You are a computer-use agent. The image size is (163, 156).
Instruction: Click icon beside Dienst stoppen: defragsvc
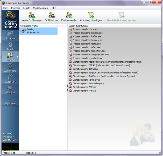(70, 69)
